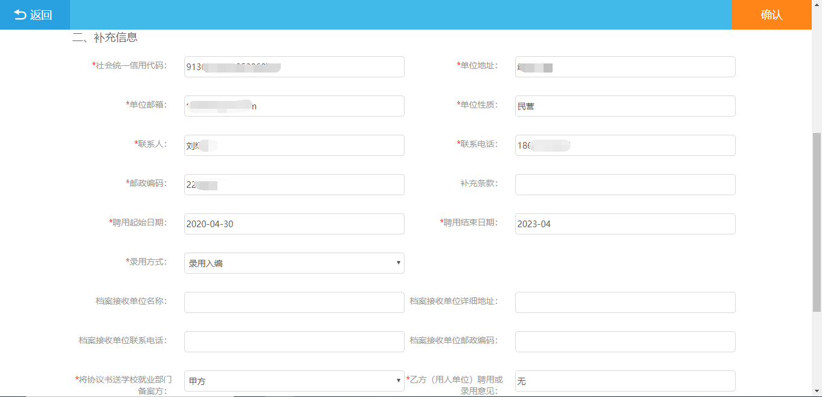
Task: Focus the 单位地址 text field
Action: [x=625, y=67]
